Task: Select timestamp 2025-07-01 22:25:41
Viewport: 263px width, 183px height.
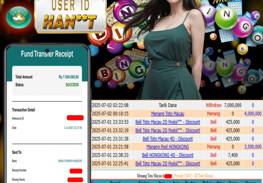Action: [110, 163]
